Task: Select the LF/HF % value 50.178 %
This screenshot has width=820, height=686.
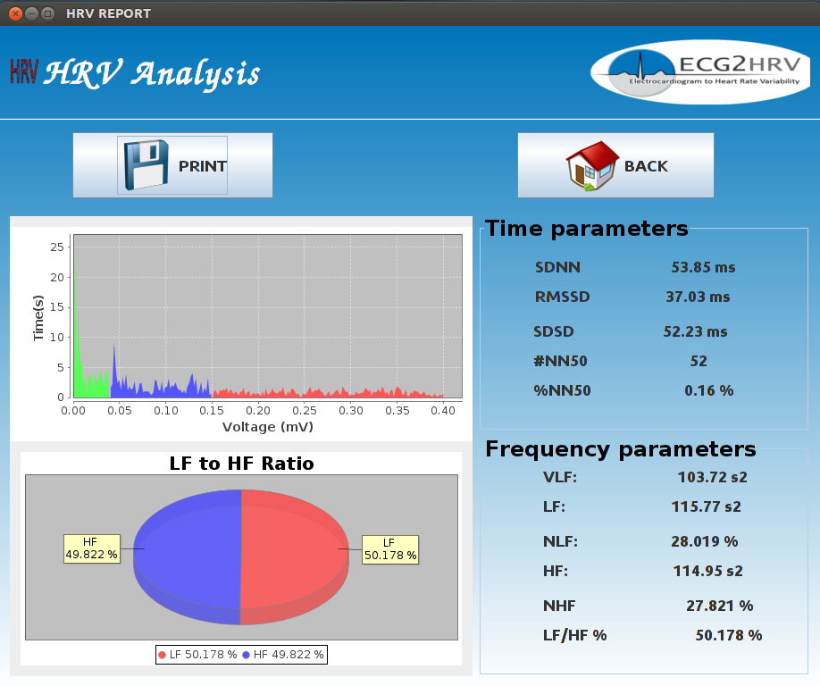Action: [x=728, y=635]
